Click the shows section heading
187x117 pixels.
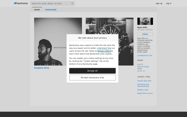pyautogui.click(x=140, y=60)
